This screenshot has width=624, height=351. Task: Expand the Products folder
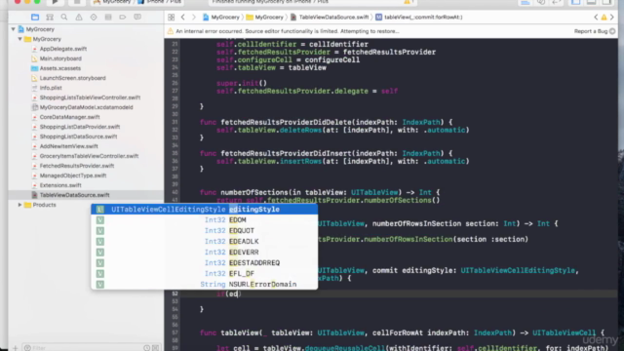(19, 205)
